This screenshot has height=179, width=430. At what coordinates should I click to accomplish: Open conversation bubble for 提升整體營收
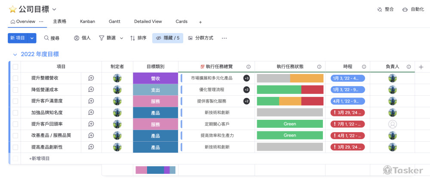click(91, 78)
